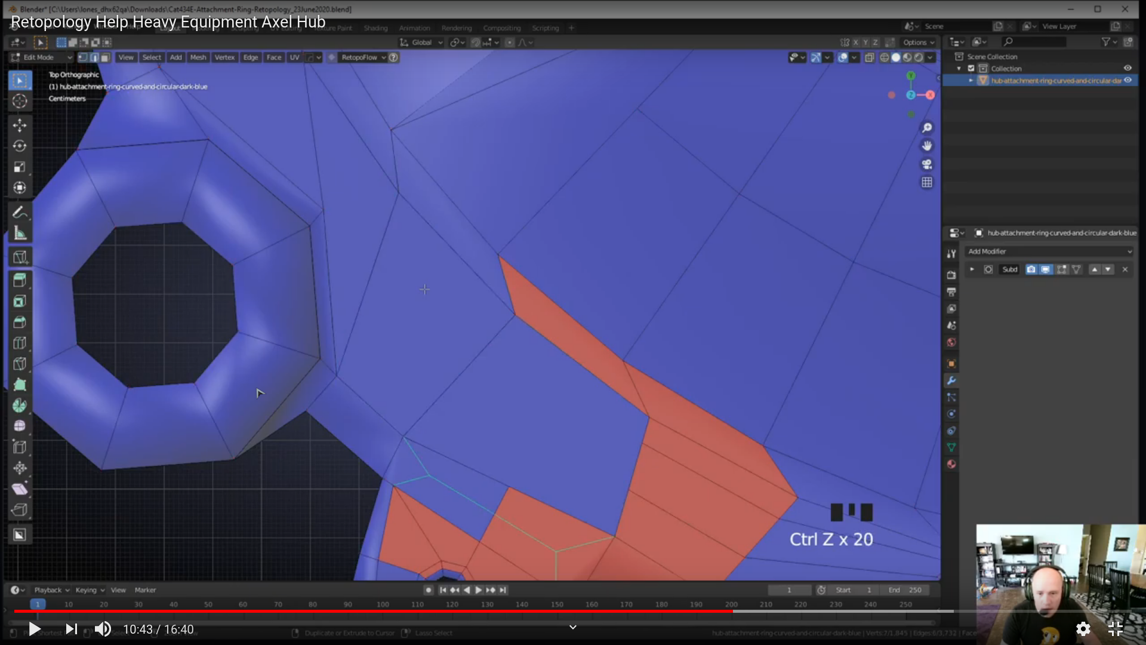Enable face select mode
Viewport: 1146px width, 645px height.
click(105, 57)
